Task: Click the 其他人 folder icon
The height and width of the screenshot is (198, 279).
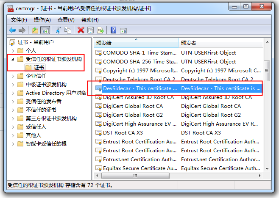Action: (x=20, y=135)
